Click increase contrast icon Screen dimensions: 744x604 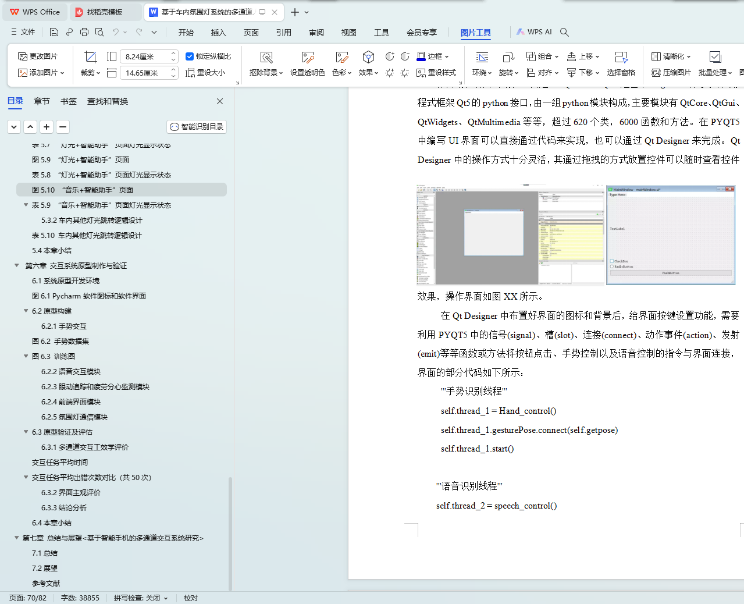coord(390,56)
